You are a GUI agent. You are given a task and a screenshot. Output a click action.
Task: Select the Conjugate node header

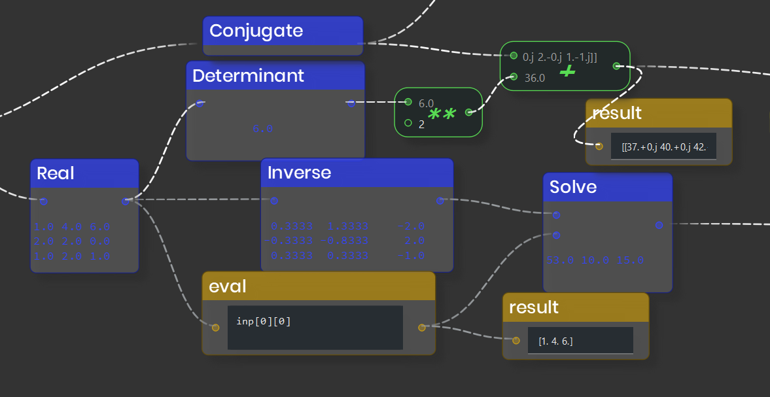pyautogui.click(x=283, y=31)
